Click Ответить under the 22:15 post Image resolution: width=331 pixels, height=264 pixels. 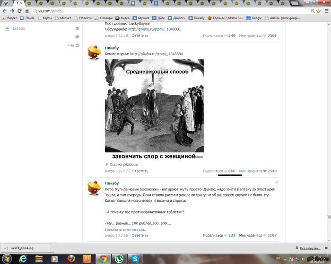pos(140,235)
